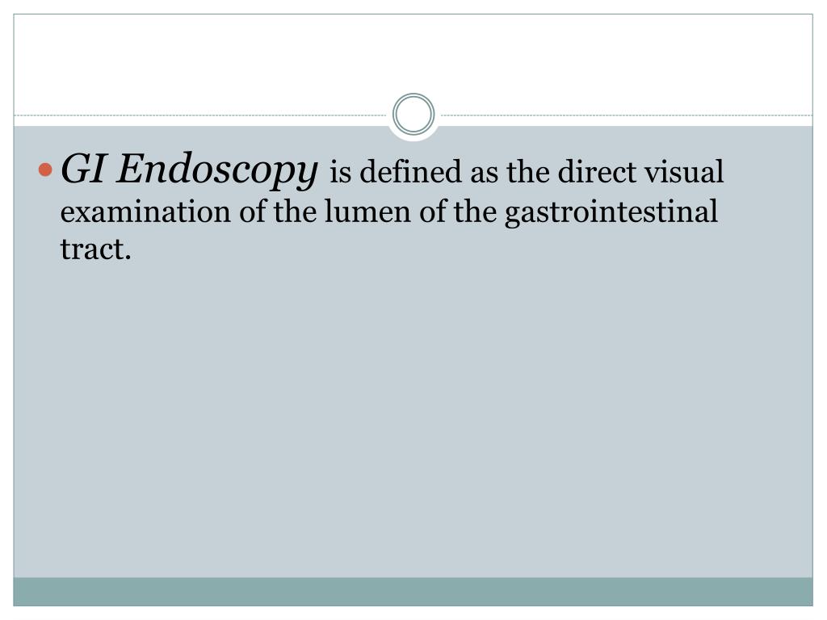Click the orange bullet point marker
This screenshot has height=620, width=827.
46,170
